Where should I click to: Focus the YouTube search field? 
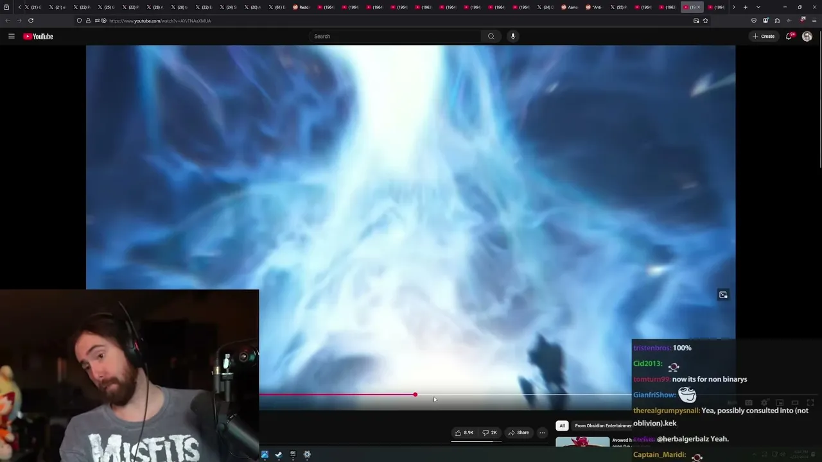395,37
